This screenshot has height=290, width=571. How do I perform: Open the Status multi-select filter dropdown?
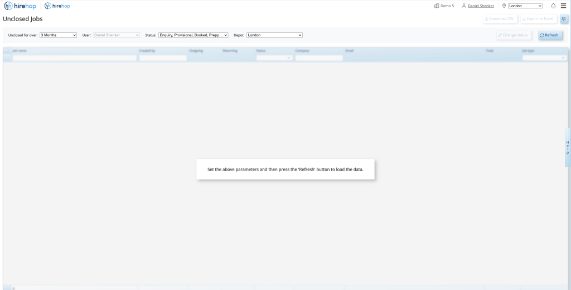pyautogui.click(x=193, y=35)
